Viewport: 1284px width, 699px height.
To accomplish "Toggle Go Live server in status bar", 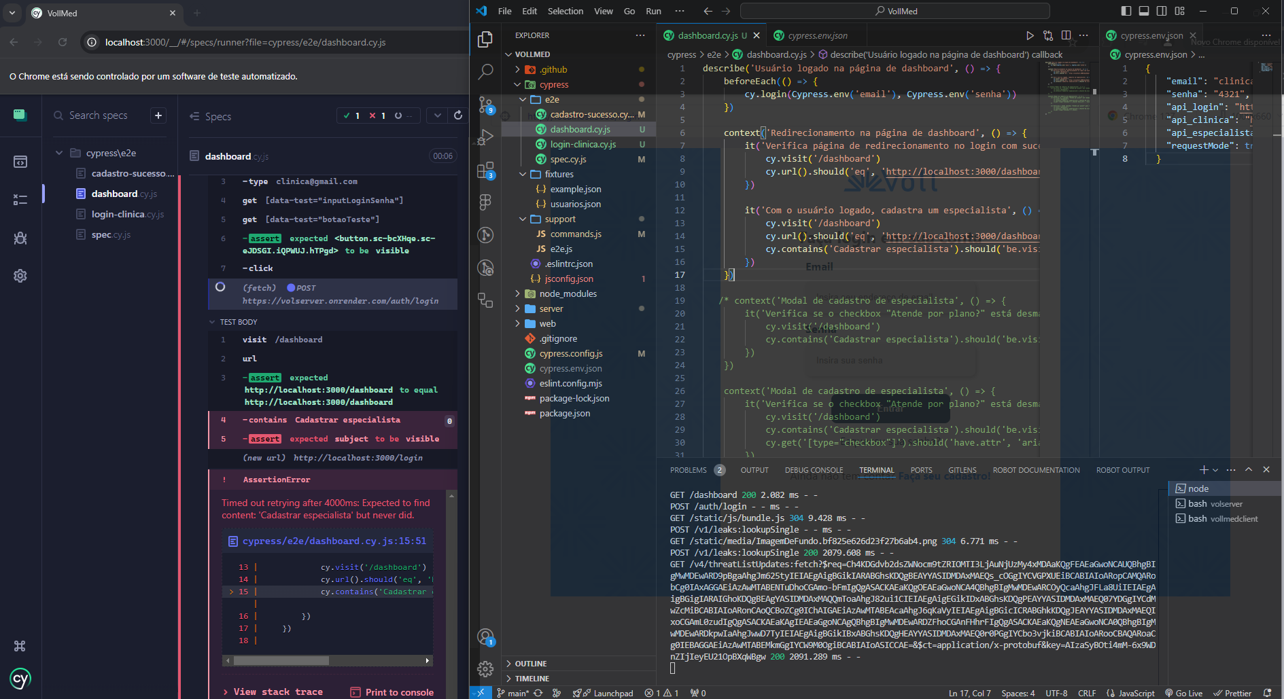I will [1183, 693].
